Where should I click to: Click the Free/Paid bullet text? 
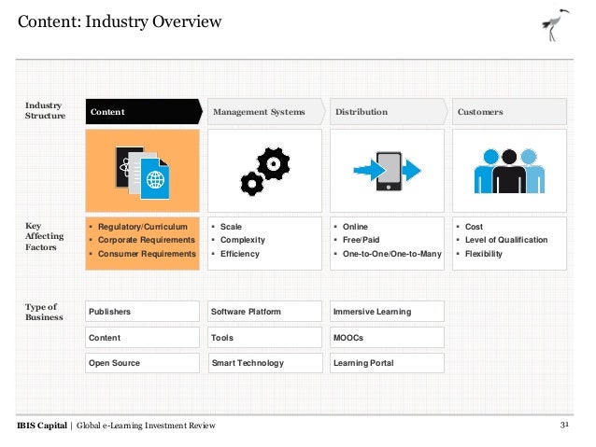pos(362,240)
